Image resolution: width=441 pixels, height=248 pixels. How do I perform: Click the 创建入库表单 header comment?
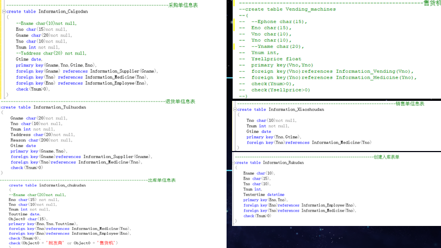click(x=386, y=157)
